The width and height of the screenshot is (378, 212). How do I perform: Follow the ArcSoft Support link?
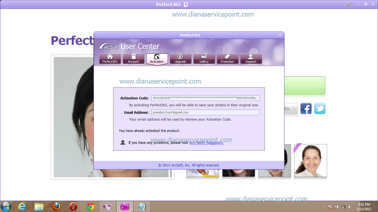[206, 143]
